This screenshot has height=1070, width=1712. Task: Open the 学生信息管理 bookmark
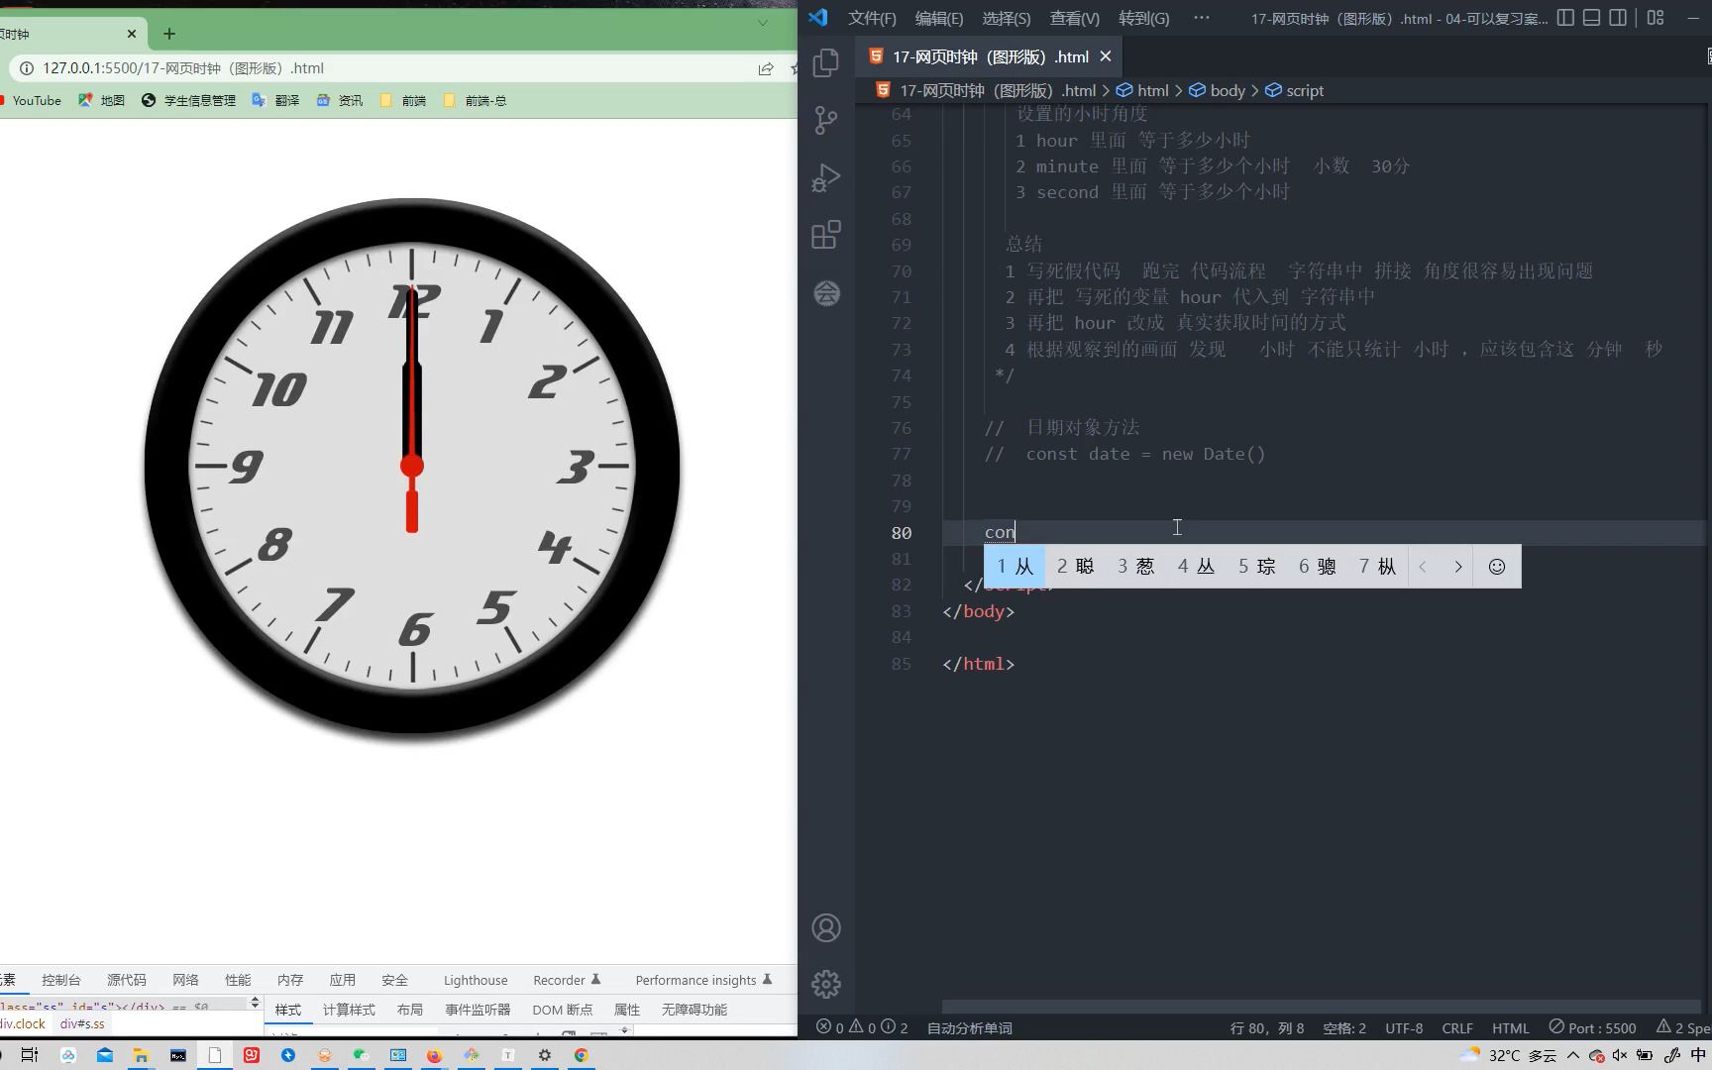point(189,100)
